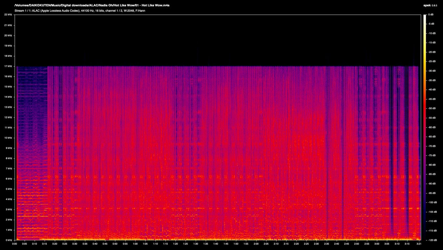This screenshot has height=250, width=443.
Task: Click the dB color scale bar
Action: [425, 127]
